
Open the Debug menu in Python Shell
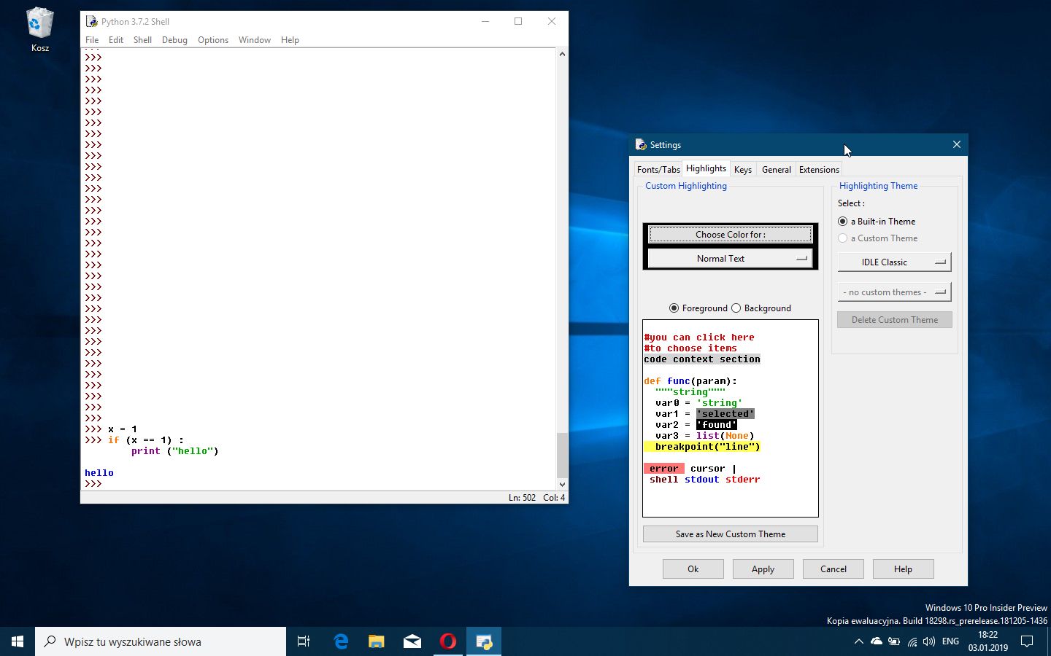click(174, 40)
